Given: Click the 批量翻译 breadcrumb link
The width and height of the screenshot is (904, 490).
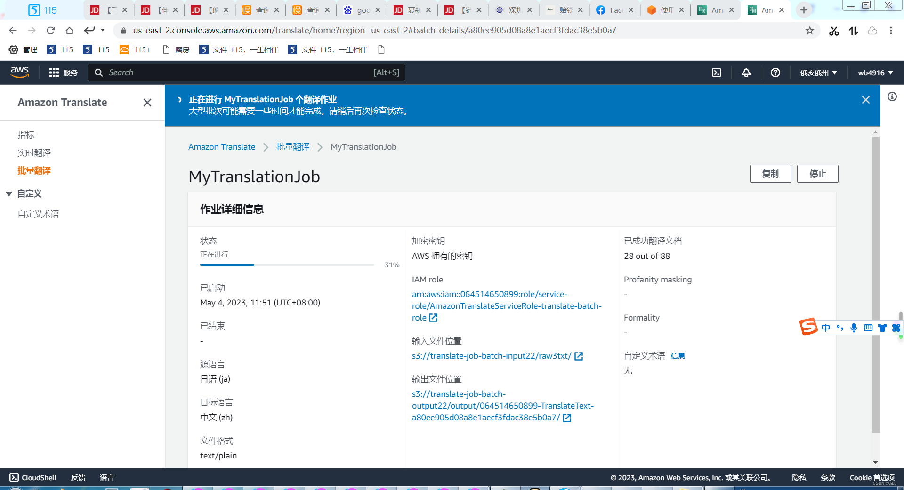Looking at the screenshot, I should coord(293,147).
